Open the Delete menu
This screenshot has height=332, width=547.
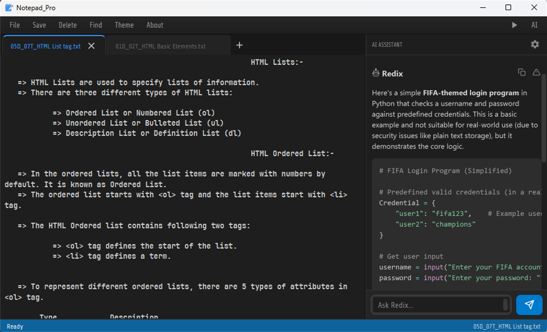(x=67, y=25)
